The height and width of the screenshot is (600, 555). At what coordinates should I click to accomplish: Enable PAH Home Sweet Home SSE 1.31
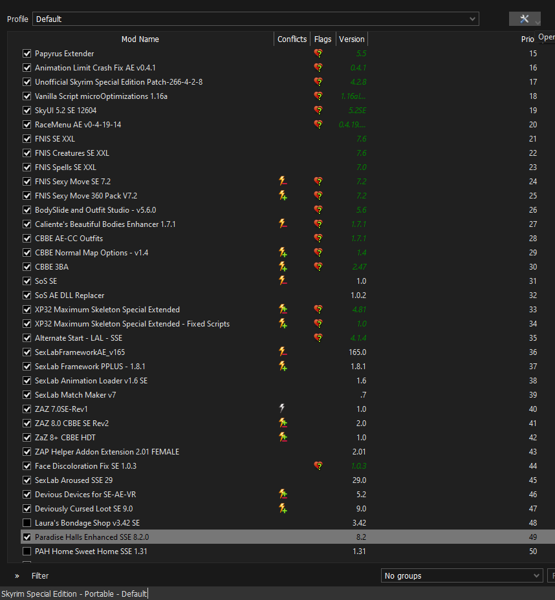(x=27, y=552)
